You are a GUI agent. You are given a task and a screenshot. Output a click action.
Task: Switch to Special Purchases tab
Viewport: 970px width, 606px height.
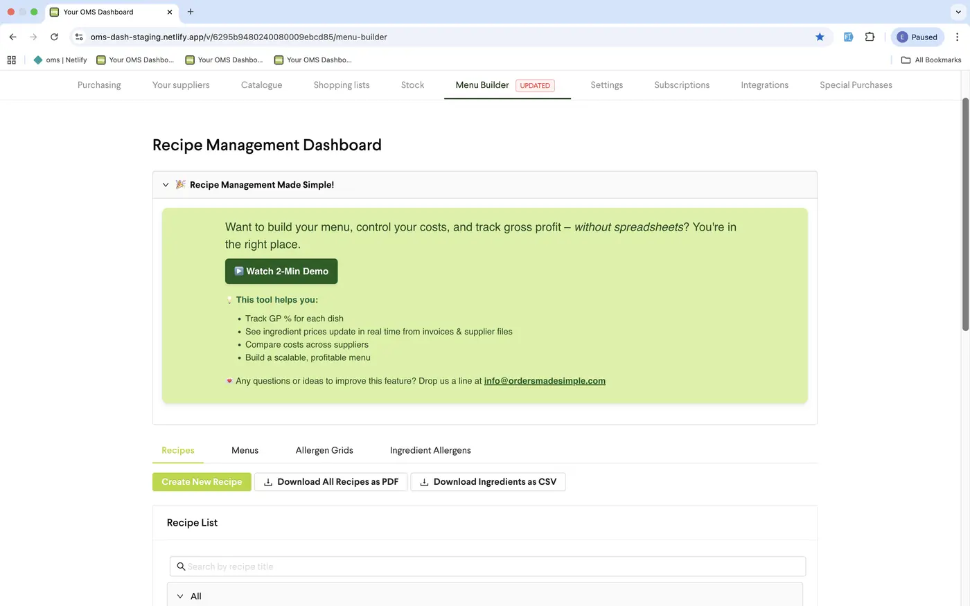pyautogui.click(x=856, y=85)
